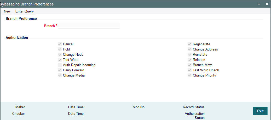Click the Date Time label beside Maker
Image resolution: width=271 pixels, height=120 pixels.
[x=76, y=107]
